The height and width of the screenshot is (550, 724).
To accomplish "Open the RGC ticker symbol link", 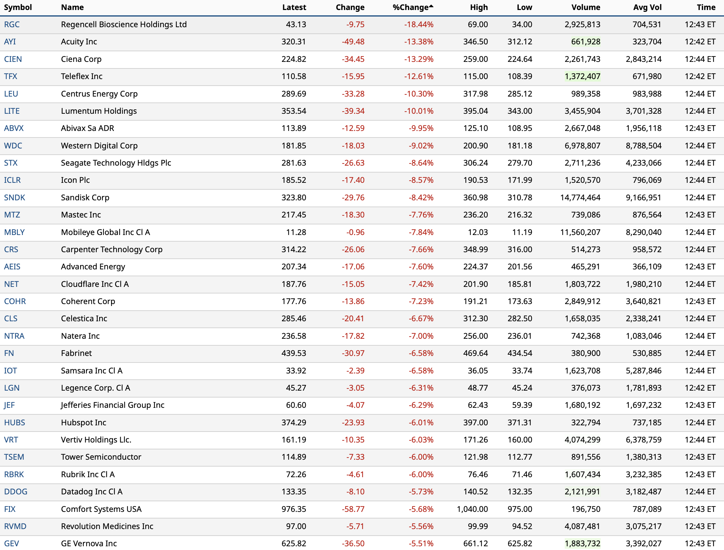I will [12, 25].
